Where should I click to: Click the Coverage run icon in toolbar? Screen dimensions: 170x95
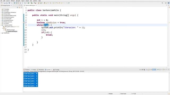(x=32, y=3)
